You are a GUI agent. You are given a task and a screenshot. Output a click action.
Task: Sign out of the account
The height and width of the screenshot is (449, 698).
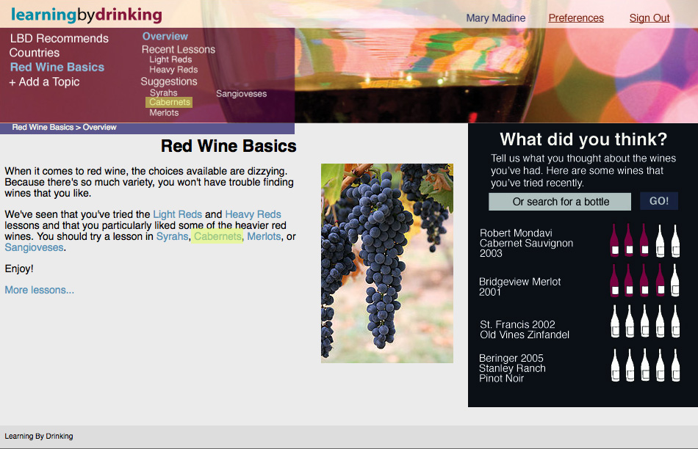(x=649, y=18)
